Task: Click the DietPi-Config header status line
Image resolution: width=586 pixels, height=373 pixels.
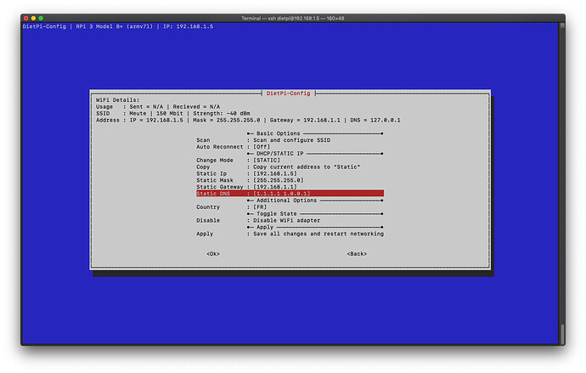Action: 118,26
